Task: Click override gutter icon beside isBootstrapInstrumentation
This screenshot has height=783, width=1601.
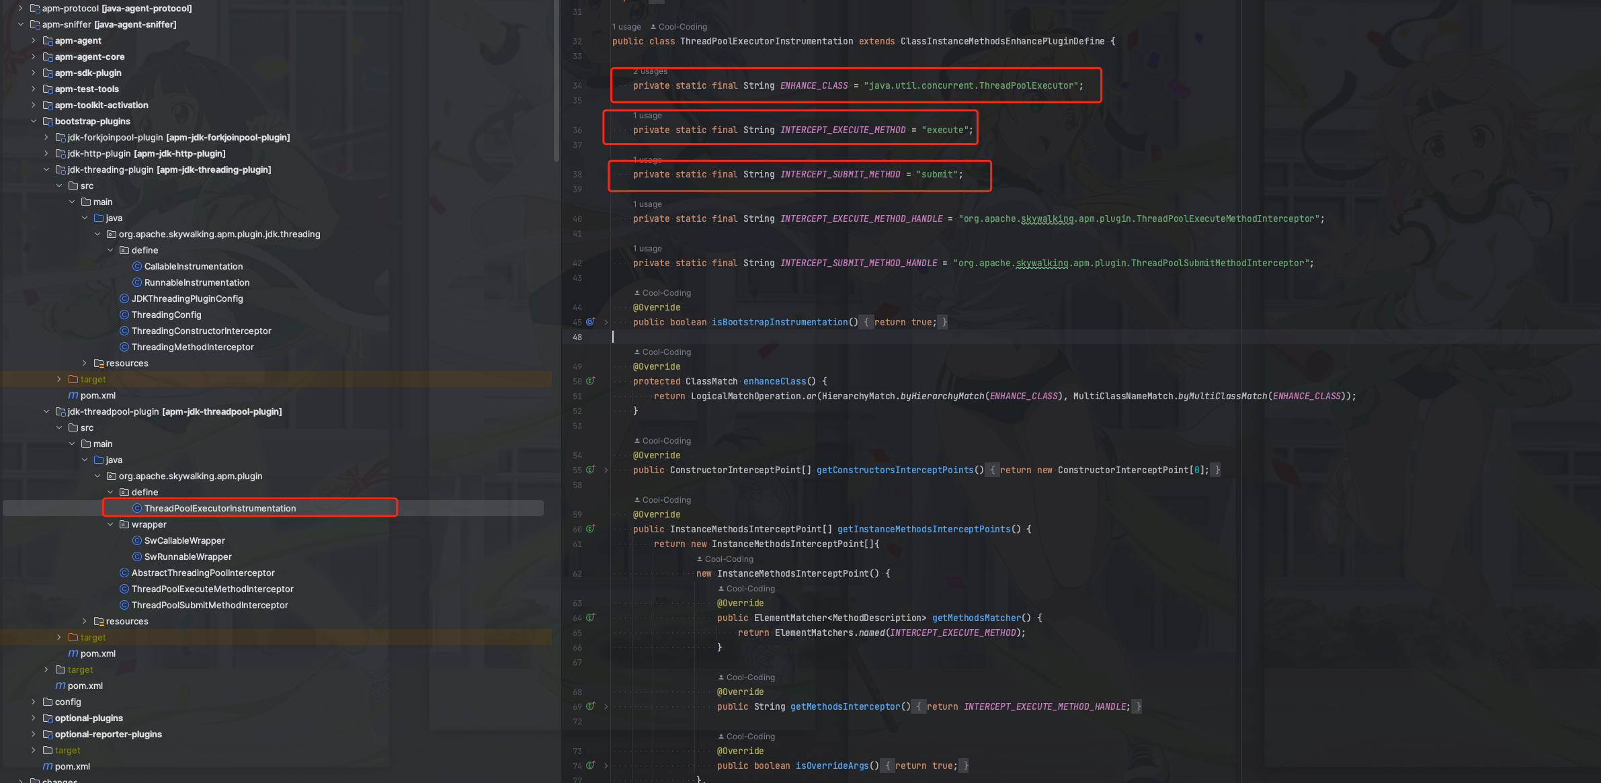Action: tap(590, 322)
